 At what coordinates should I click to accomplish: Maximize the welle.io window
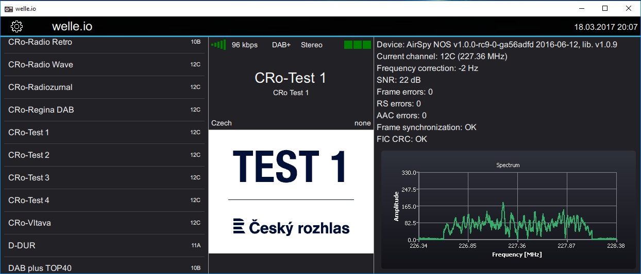[605, 8]
